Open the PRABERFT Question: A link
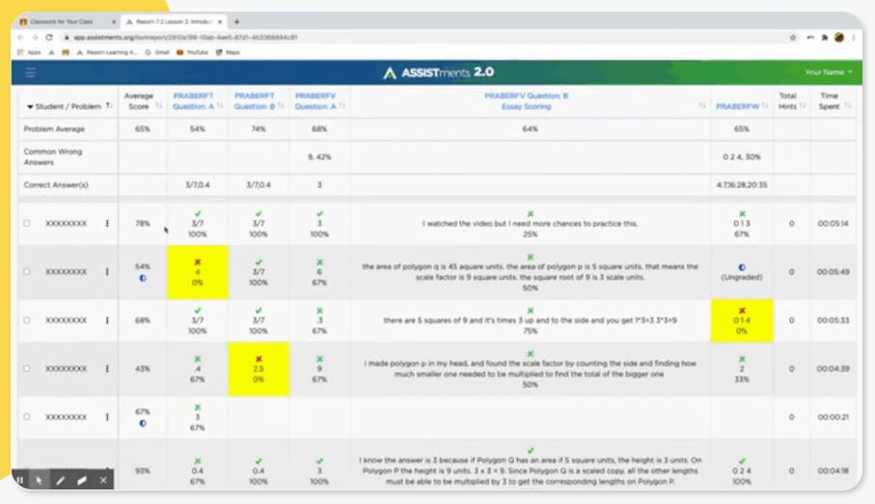 [x=193, y=101]
